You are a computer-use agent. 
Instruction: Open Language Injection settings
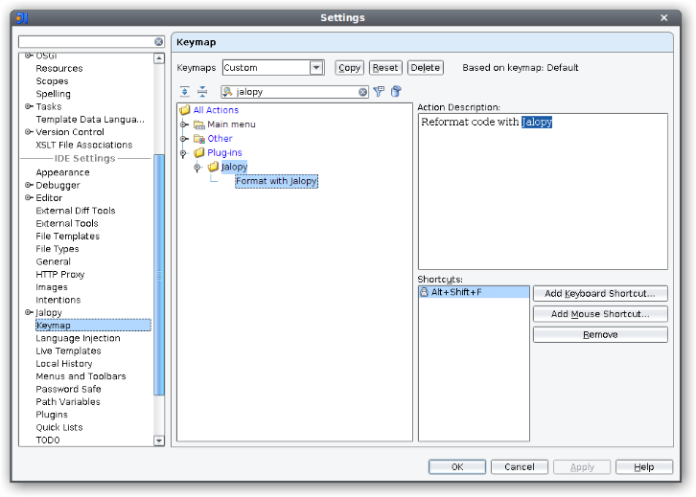tap(78, 338)
